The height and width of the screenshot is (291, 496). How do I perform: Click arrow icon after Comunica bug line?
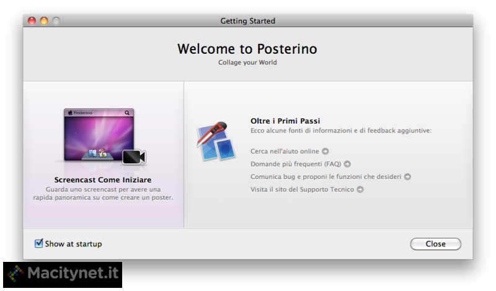407,176
